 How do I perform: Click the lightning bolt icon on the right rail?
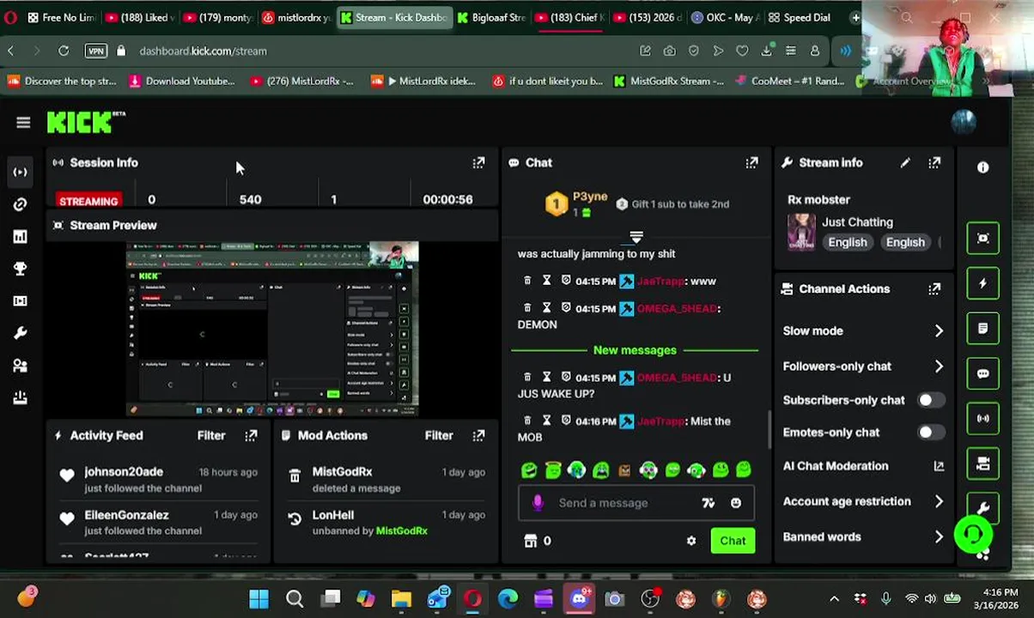tap(982, 283)
